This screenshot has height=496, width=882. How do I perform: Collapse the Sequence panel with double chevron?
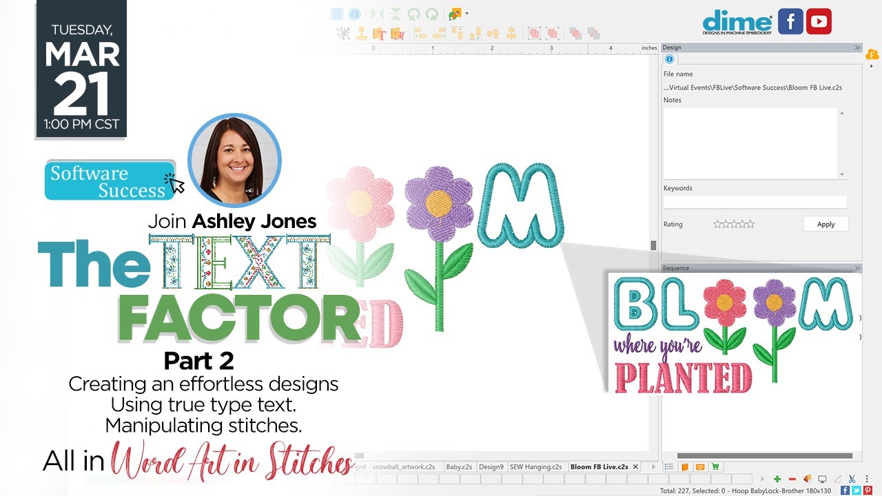pyautogui.click(x=858, y=268)
